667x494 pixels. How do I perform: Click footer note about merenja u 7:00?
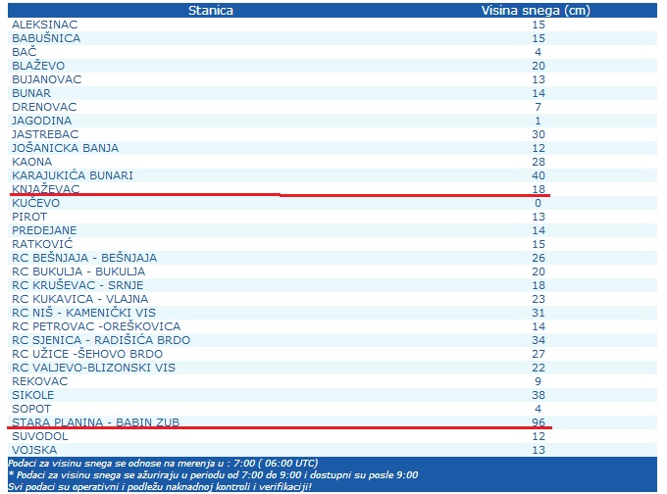[x=163, y=463]
